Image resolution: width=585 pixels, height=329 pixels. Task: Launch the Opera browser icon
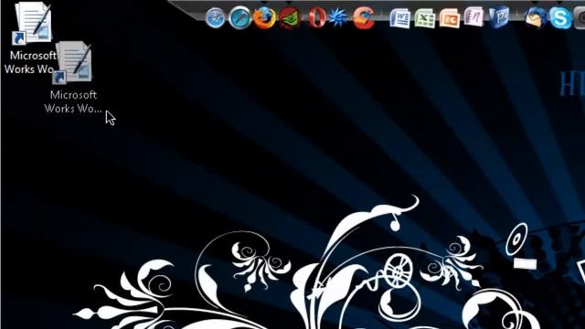316,17
